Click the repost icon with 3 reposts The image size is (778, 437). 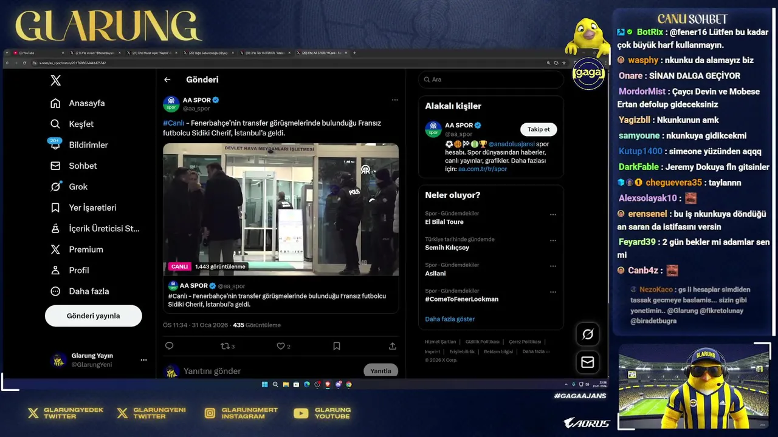click(227, 346)
